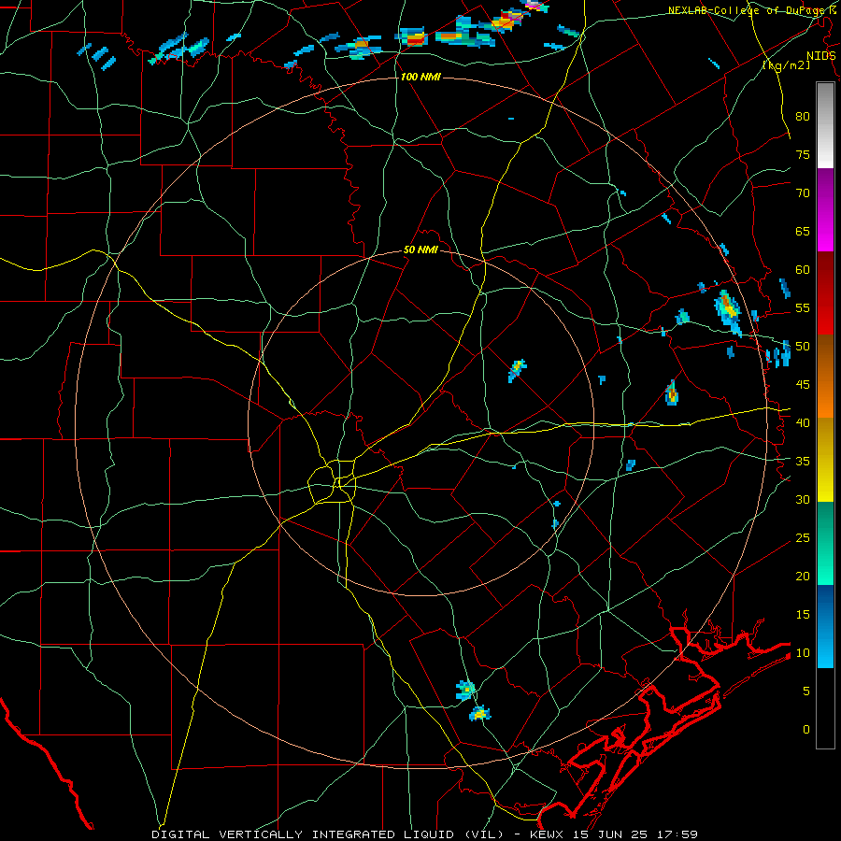Click the NEXLAB-College of DuPage watermark text

tap(753, 10)
